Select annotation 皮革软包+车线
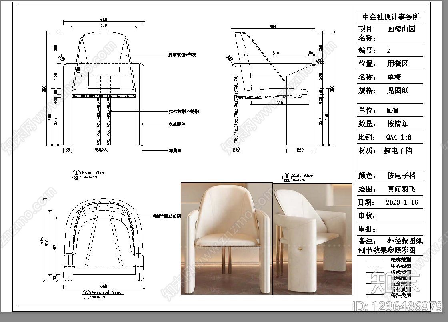This screenshot has width=448, height=322. pyautogui.click(x=182, y=54)
